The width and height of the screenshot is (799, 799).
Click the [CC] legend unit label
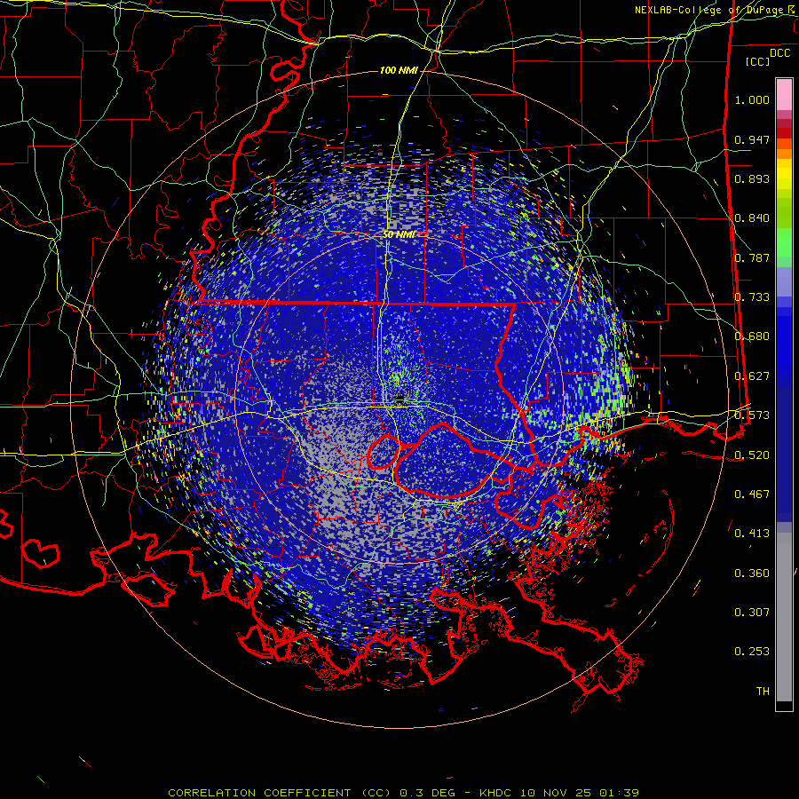pyautogui.click(x=758, y=61)
